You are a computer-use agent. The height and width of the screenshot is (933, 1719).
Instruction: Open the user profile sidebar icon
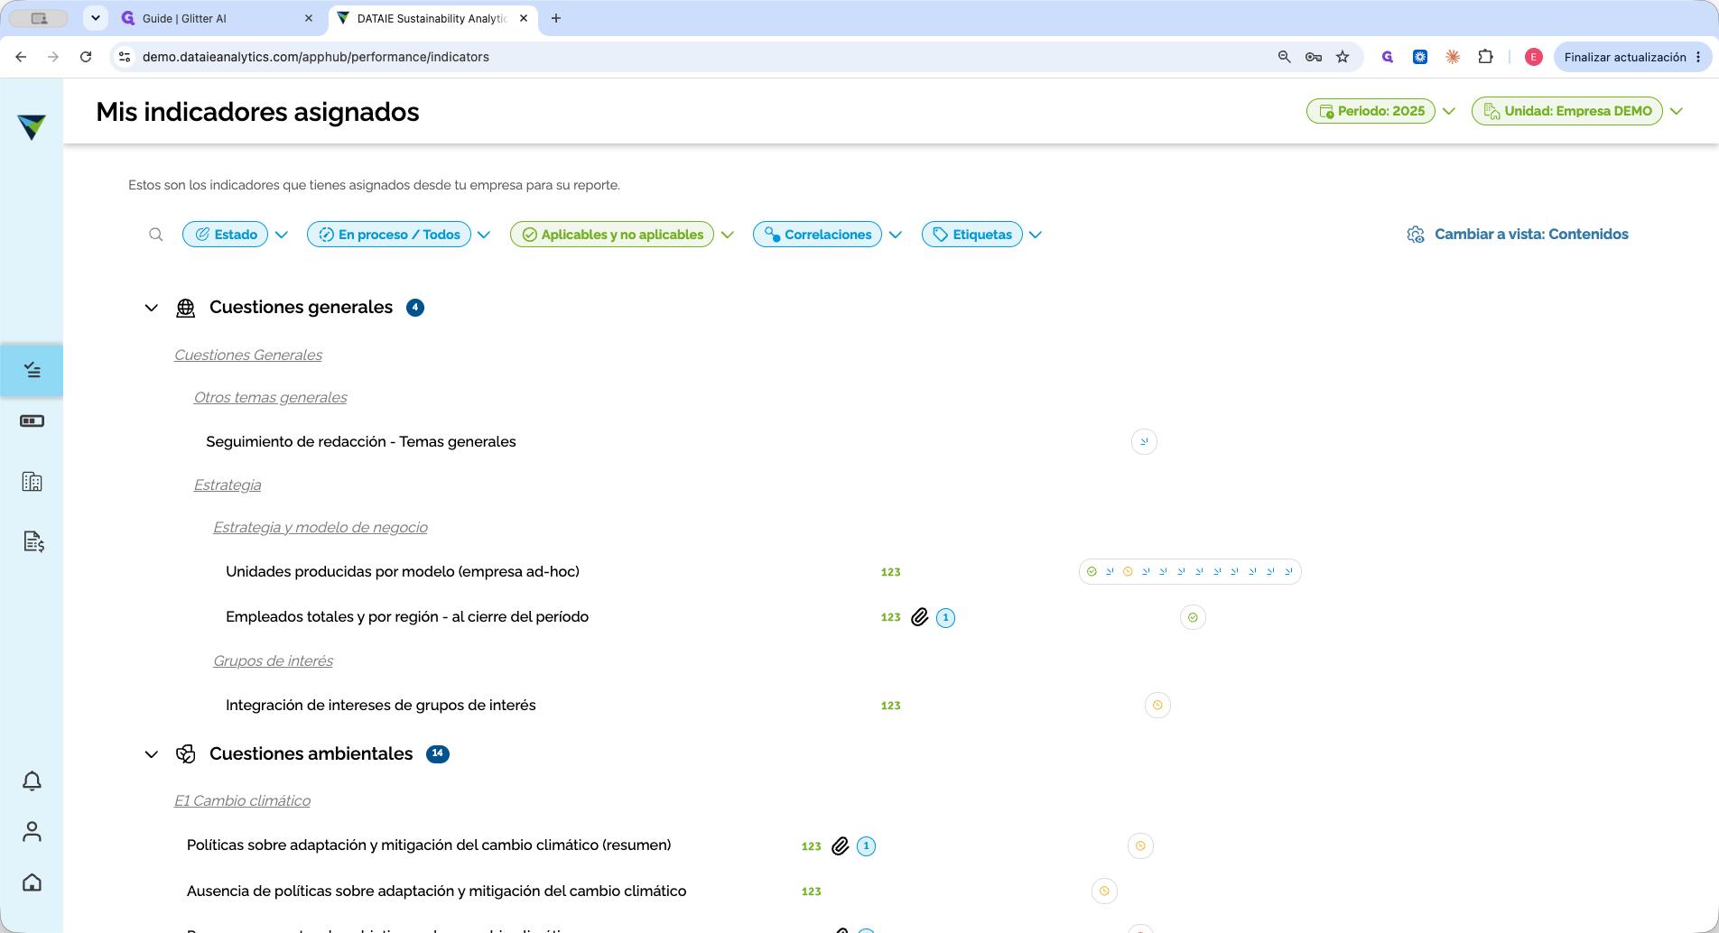(x=32, y=831)
